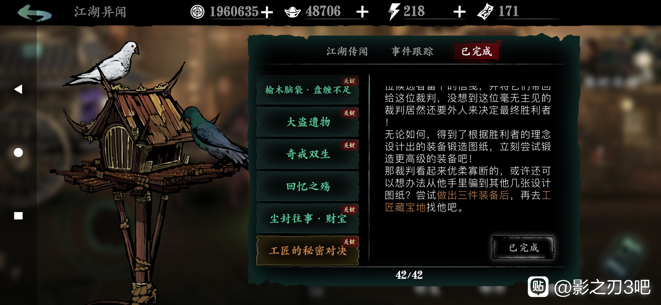This screenshot has height=305, width=661.
Task: Switch to the 江湖传闻 tab
Action: pyautogui.click(x=347, y=51)
